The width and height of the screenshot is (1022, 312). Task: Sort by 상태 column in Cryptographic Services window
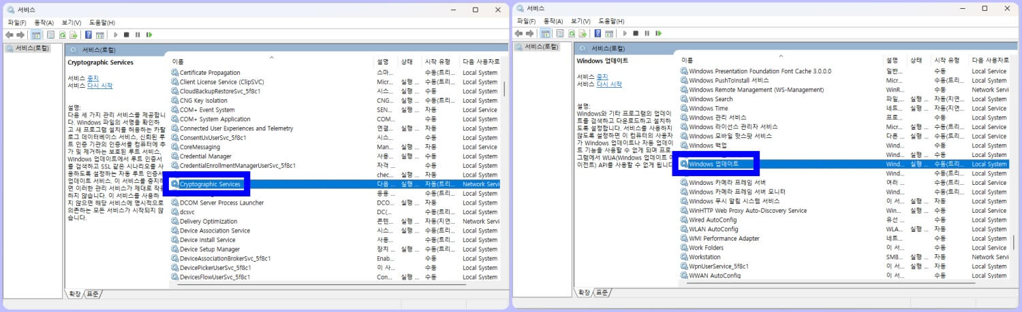click(x=410, y=61)
